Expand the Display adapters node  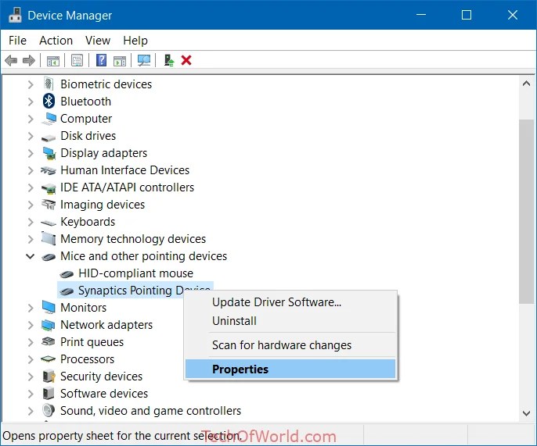(x=31, y=153)
